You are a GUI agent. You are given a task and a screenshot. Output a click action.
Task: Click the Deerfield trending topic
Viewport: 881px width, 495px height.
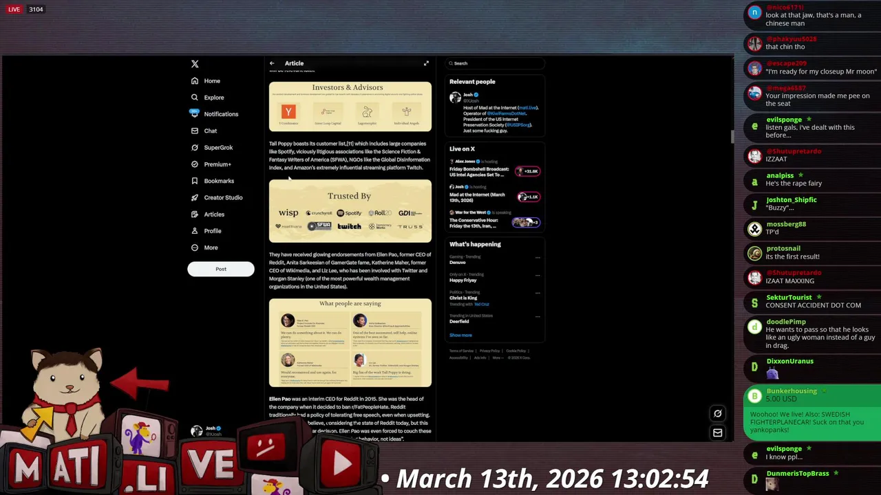459,321
